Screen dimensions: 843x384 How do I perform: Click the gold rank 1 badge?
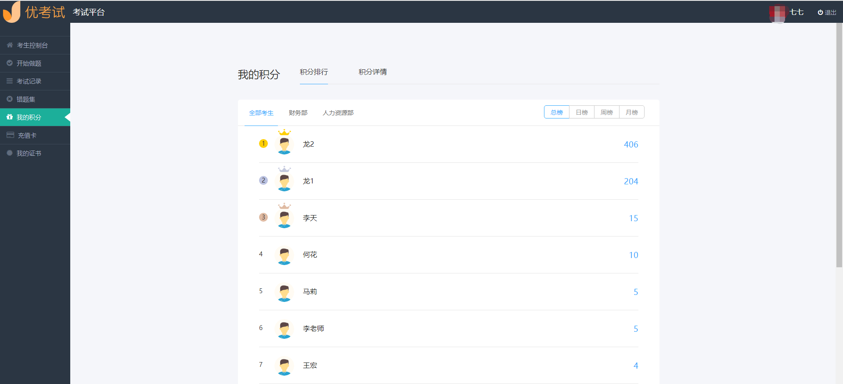(x=263, y=144)
